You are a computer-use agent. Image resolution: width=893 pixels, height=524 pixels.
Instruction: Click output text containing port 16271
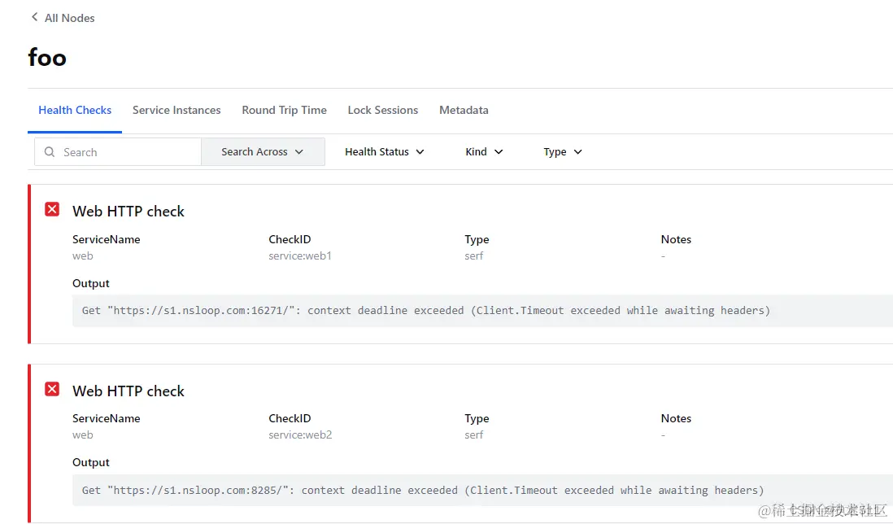pos(425,311)
